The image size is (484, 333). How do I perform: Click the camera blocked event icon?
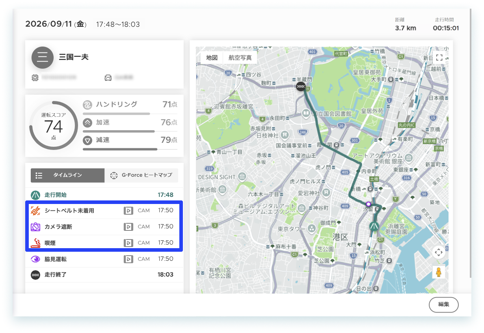35,227
